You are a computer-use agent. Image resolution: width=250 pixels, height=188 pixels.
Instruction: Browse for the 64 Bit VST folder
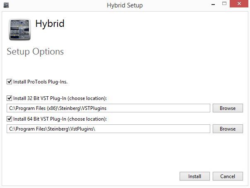coord(228,129)
